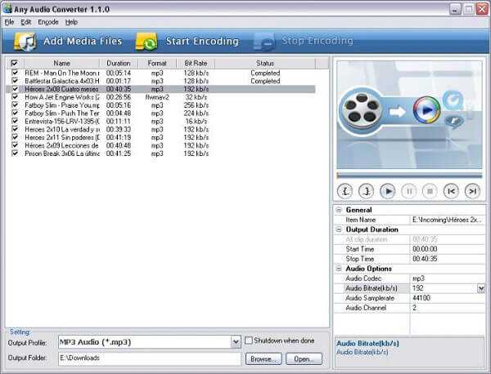
Task: Click the preview seek progress bar
Action: click(409, 176)
